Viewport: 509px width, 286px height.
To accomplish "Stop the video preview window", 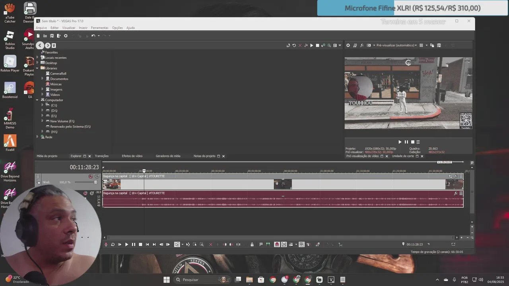I will [412, 142].
